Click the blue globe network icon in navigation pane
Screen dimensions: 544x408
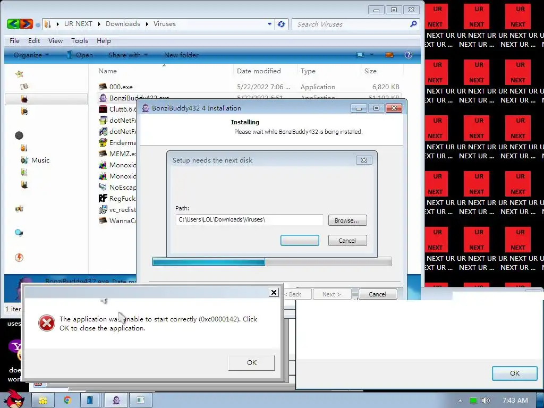click(x=19, y=233)
